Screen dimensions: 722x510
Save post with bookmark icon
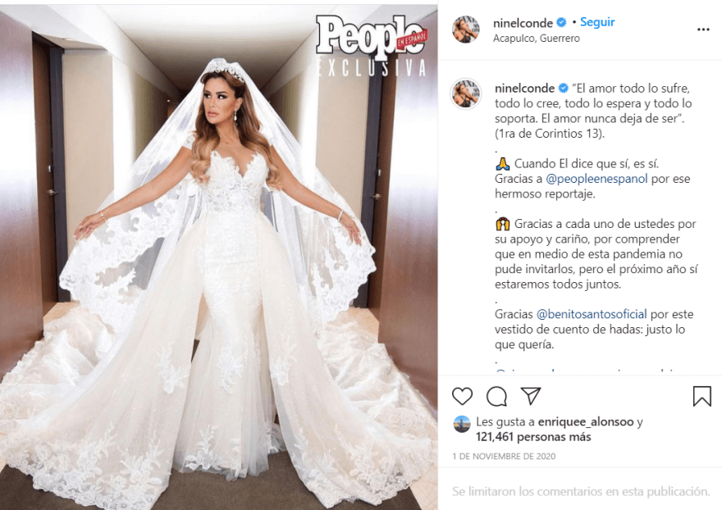coord(701,396)
